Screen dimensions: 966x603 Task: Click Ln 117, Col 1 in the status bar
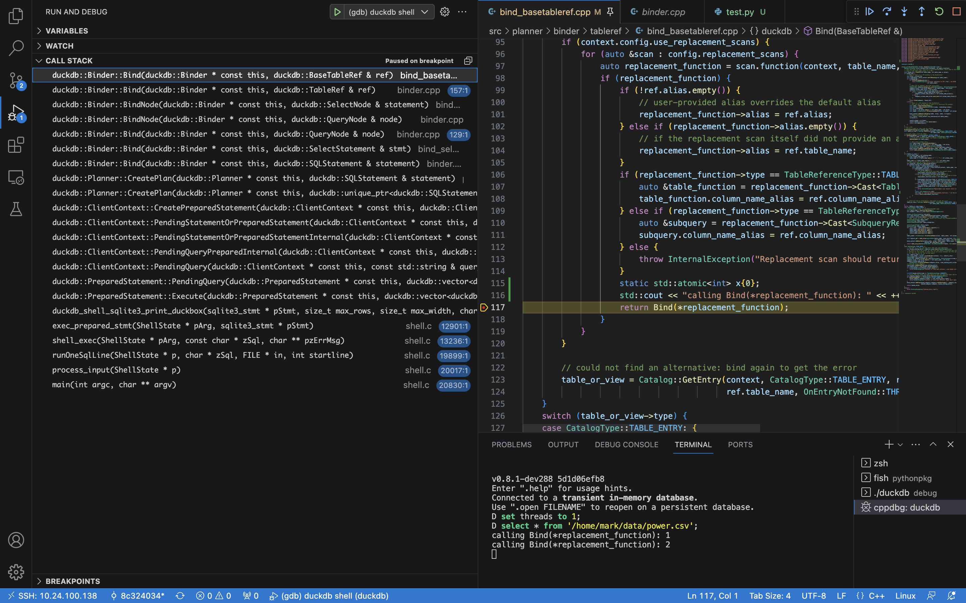[712, 595]
